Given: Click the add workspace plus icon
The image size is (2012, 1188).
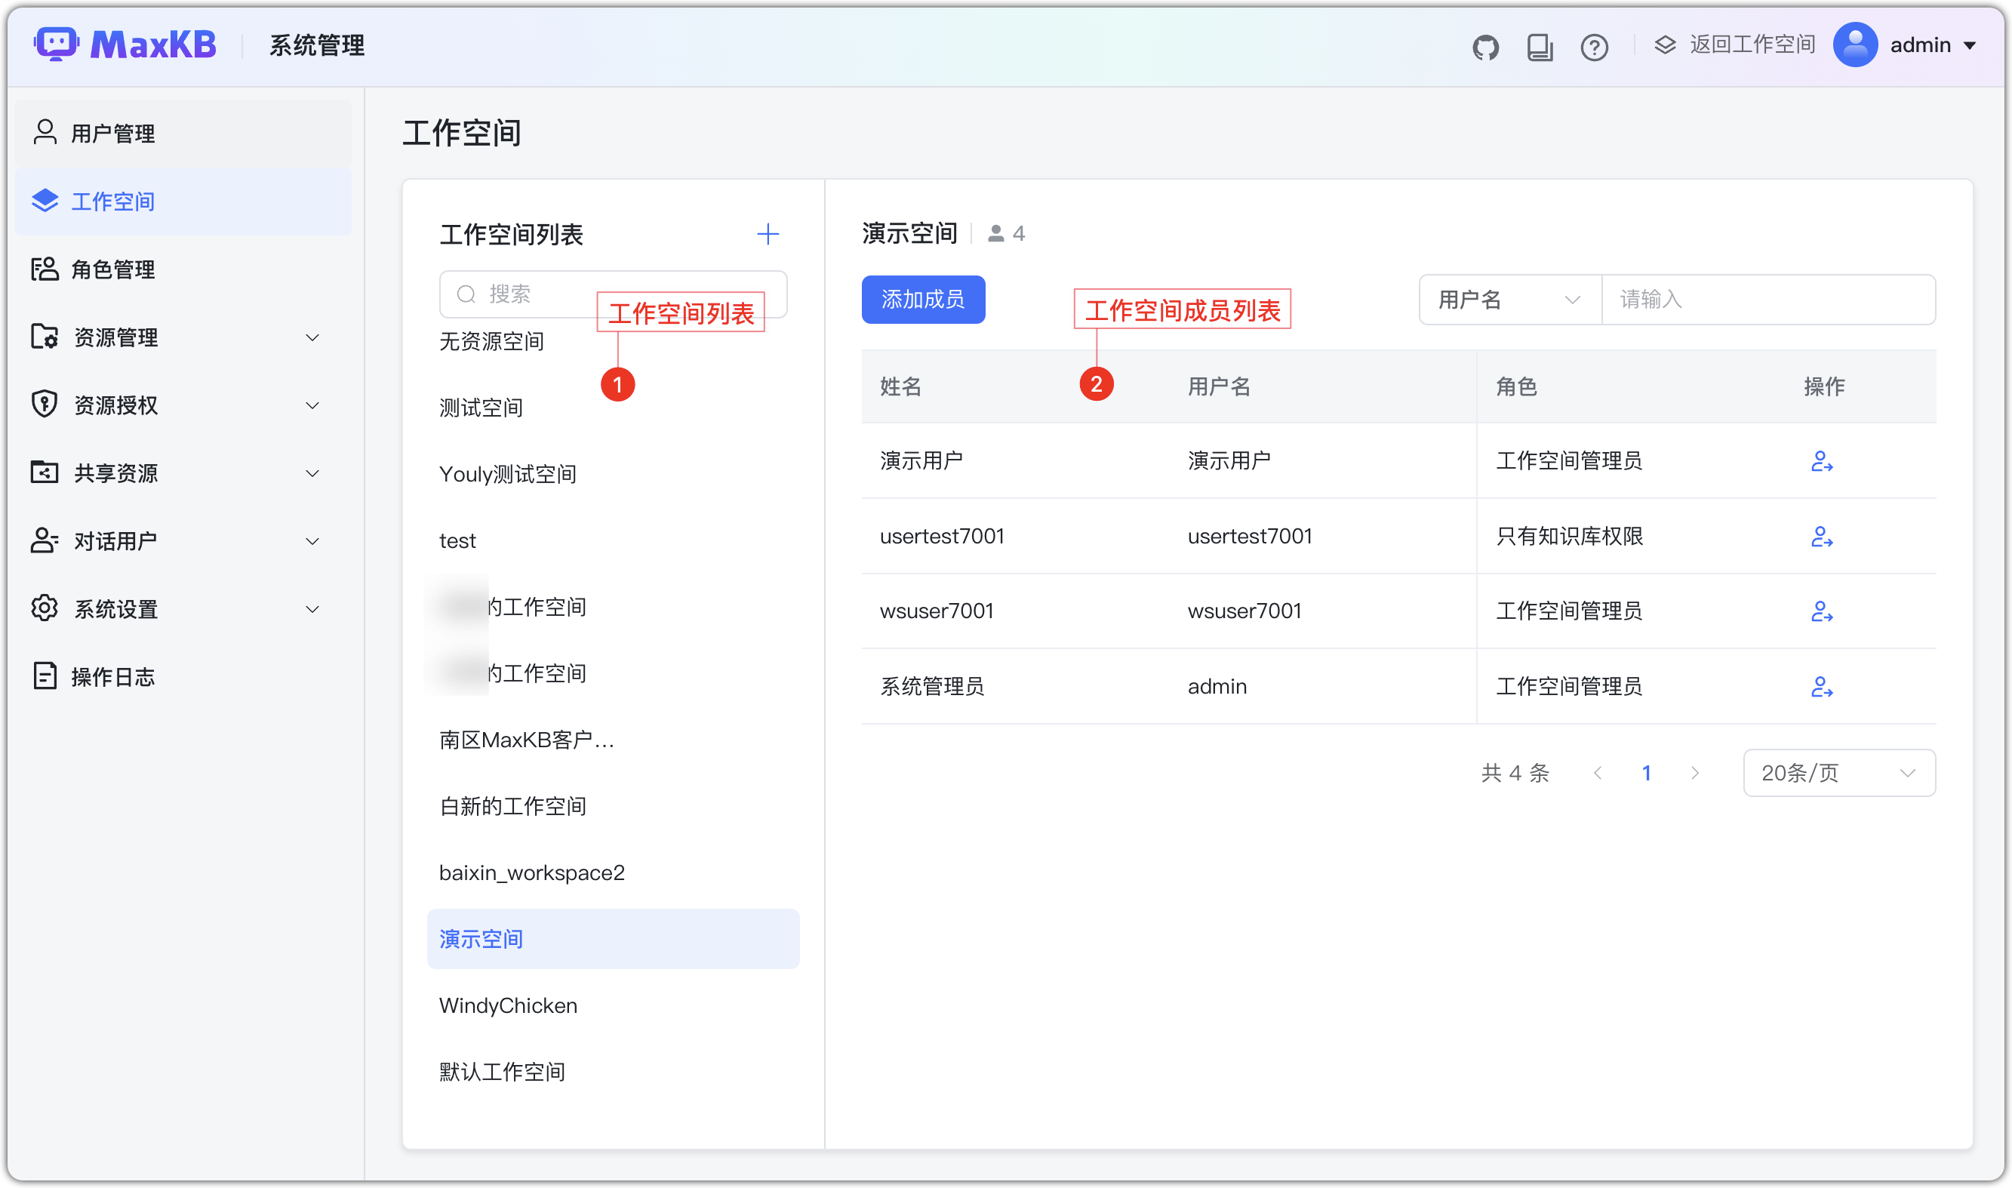Looking at the screenshot, I should click(768, 234).
